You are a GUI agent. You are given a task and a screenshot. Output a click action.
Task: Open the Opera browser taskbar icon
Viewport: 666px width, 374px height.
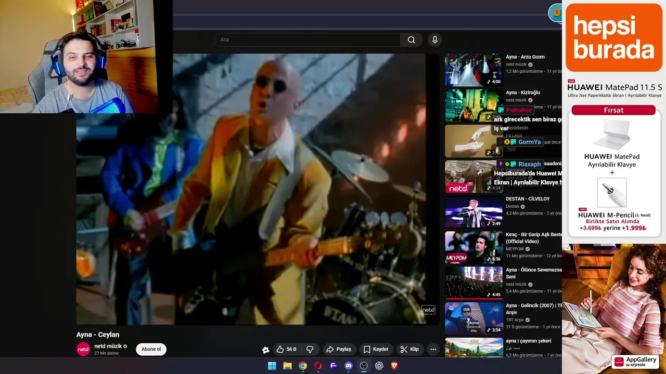318,366
